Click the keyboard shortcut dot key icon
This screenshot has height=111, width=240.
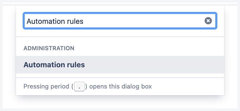coord(79,86)
